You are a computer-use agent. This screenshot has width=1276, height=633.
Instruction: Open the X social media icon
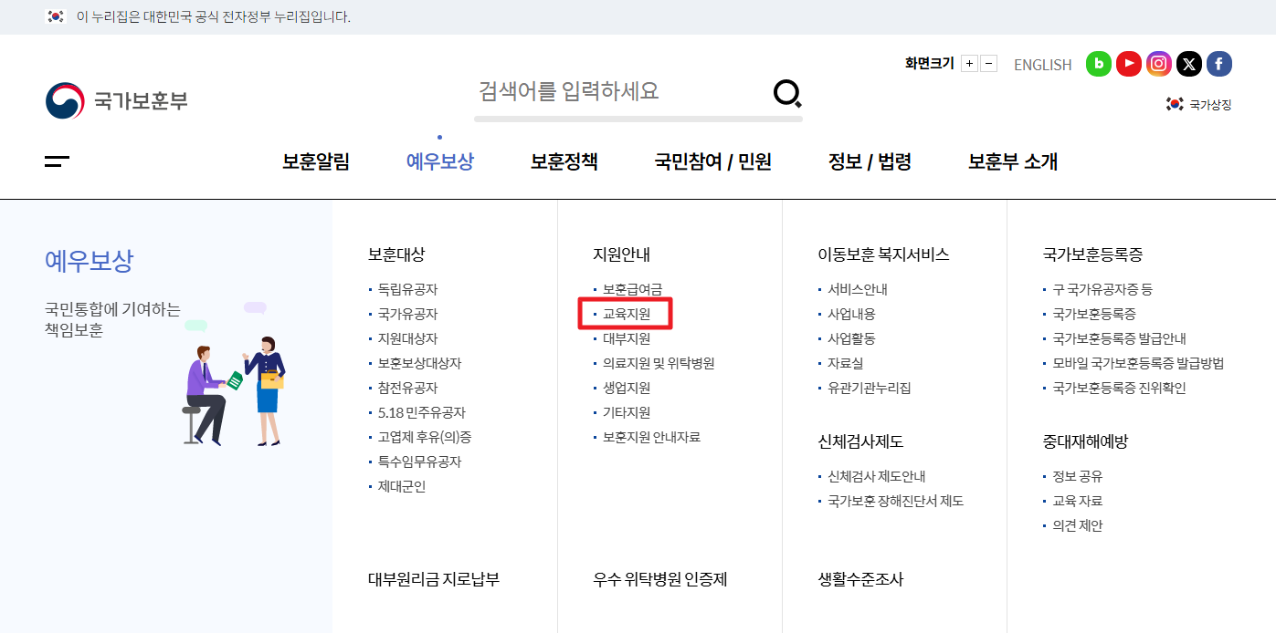pyautogui.click(x=1188, y=64)
